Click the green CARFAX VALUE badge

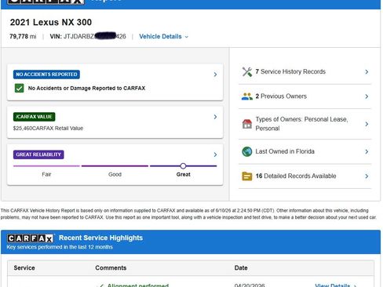click(x=34, y=117)
